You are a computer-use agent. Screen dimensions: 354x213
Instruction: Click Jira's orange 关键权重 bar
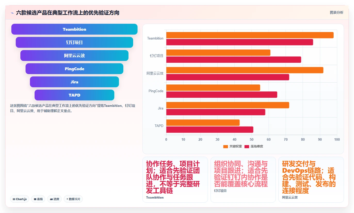(x=228, y=105)
